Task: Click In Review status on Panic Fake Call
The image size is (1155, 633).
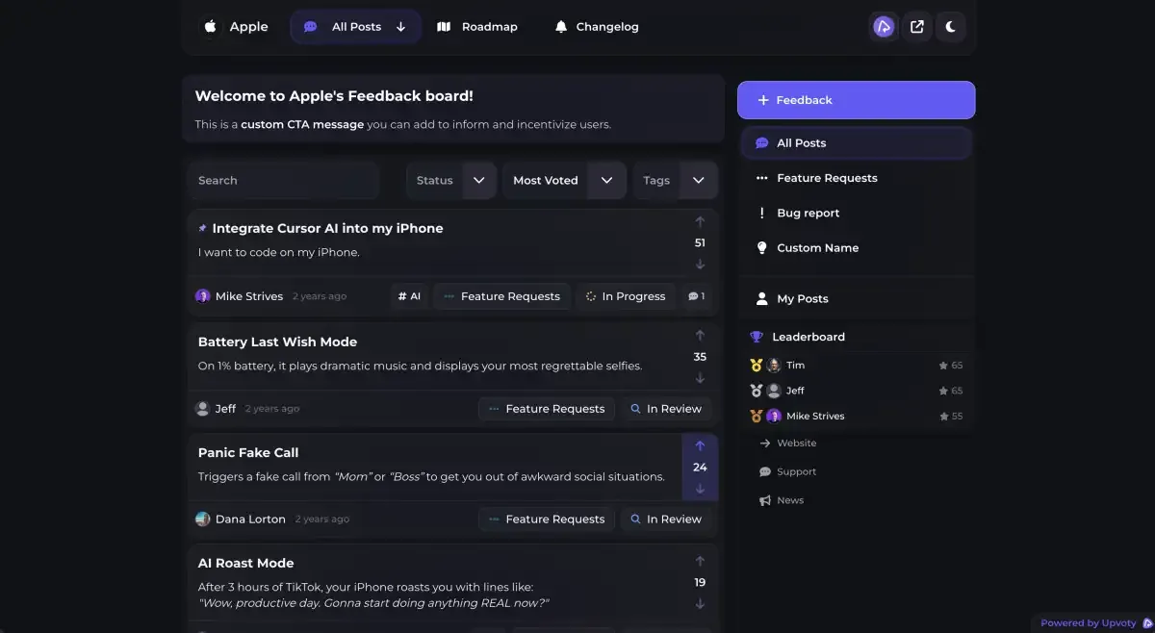Action: tap(666, 519)
